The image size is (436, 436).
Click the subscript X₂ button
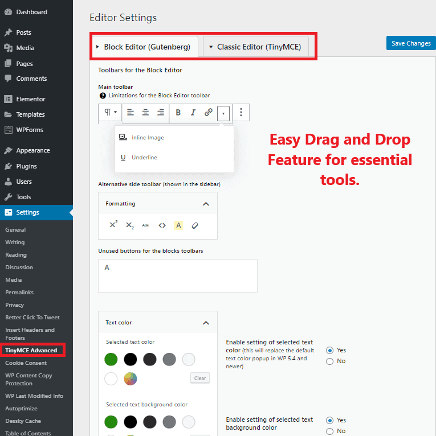pos(130,225)
